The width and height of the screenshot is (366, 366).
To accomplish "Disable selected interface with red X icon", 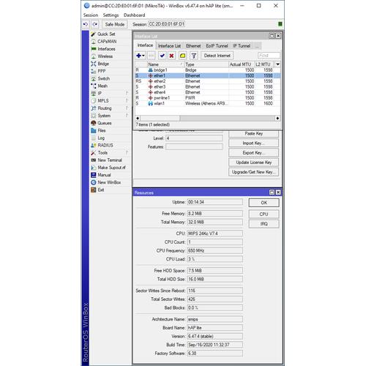I will (x=171, y=56).
